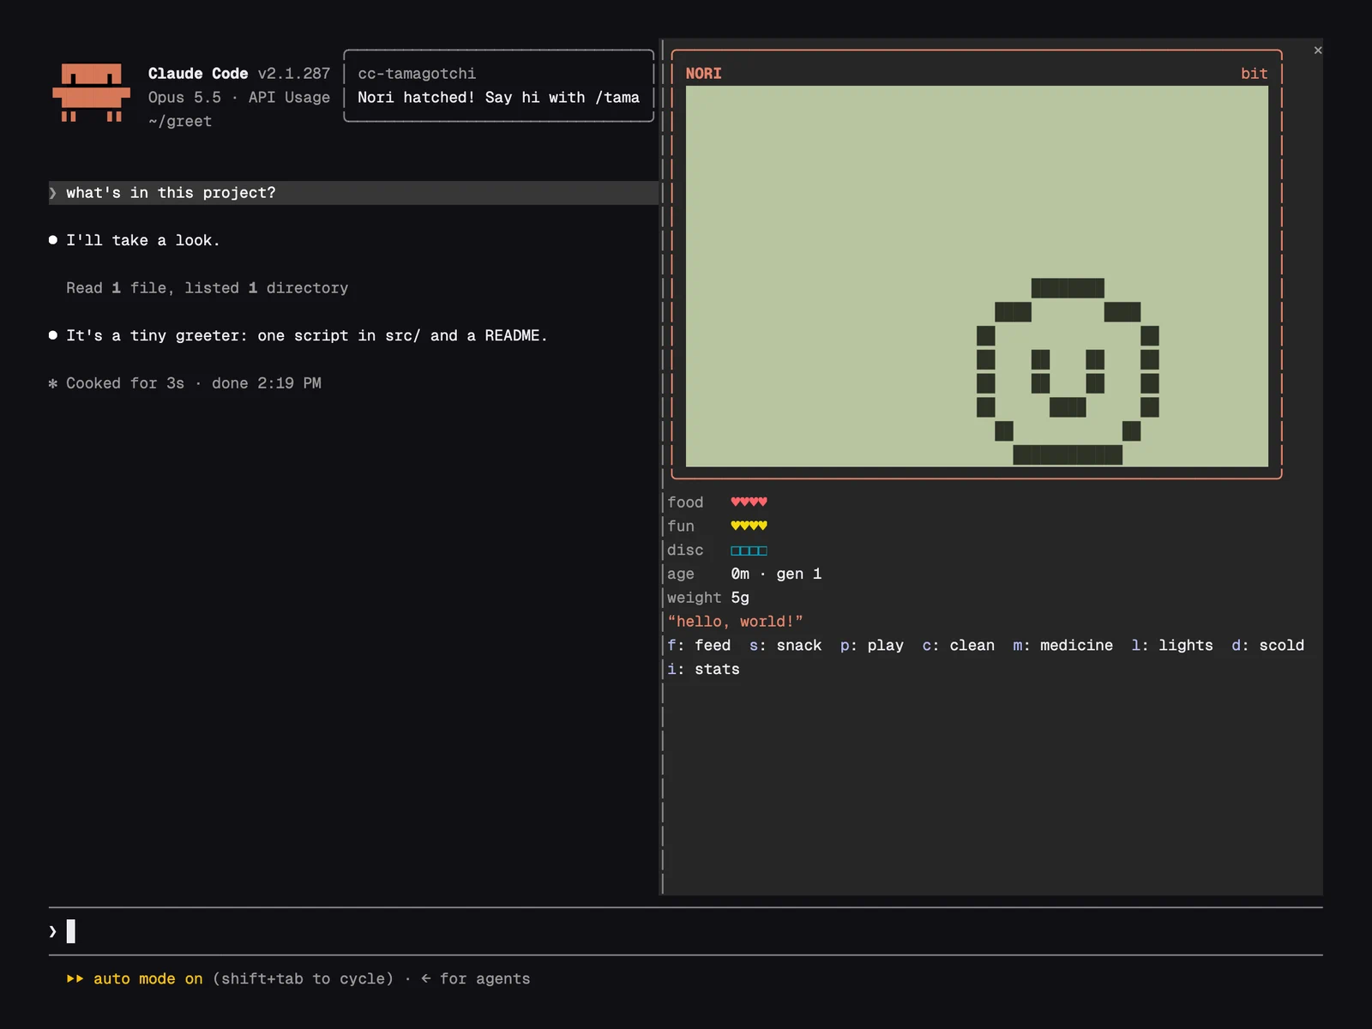Click the 'cc-tamagotchi' notification title
The height and width of the screenshot is (1029, 1372).
417,74
